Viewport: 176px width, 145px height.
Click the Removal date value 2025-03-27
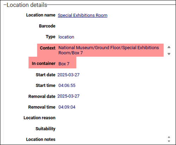[x=68, y=96]
